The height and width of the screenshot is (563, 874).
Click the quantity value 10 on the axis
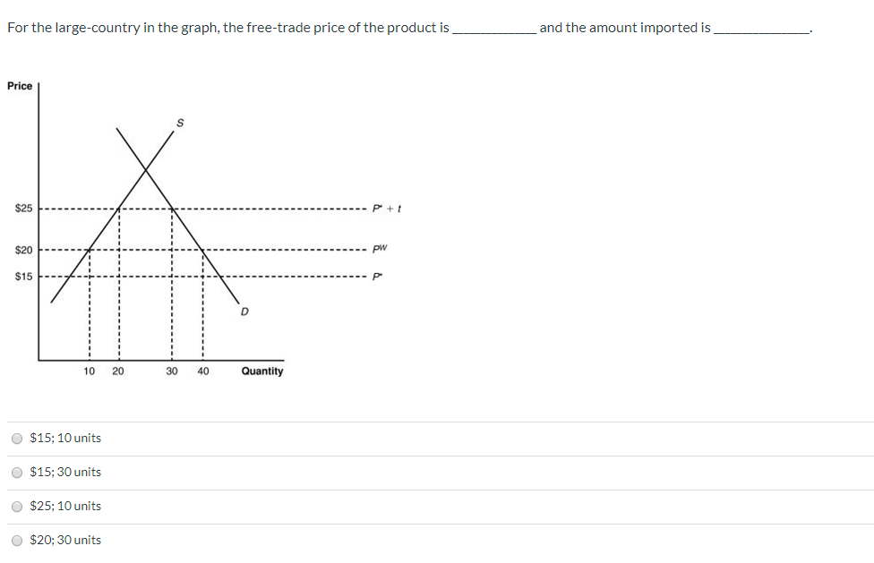[x=89, y=371]
